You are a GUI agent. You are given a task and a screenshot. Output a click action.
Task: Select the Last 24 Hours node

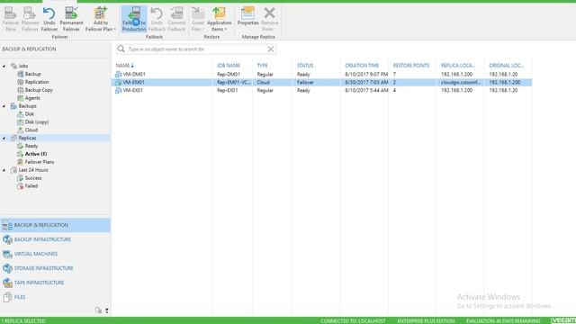[x=33, y=170]
